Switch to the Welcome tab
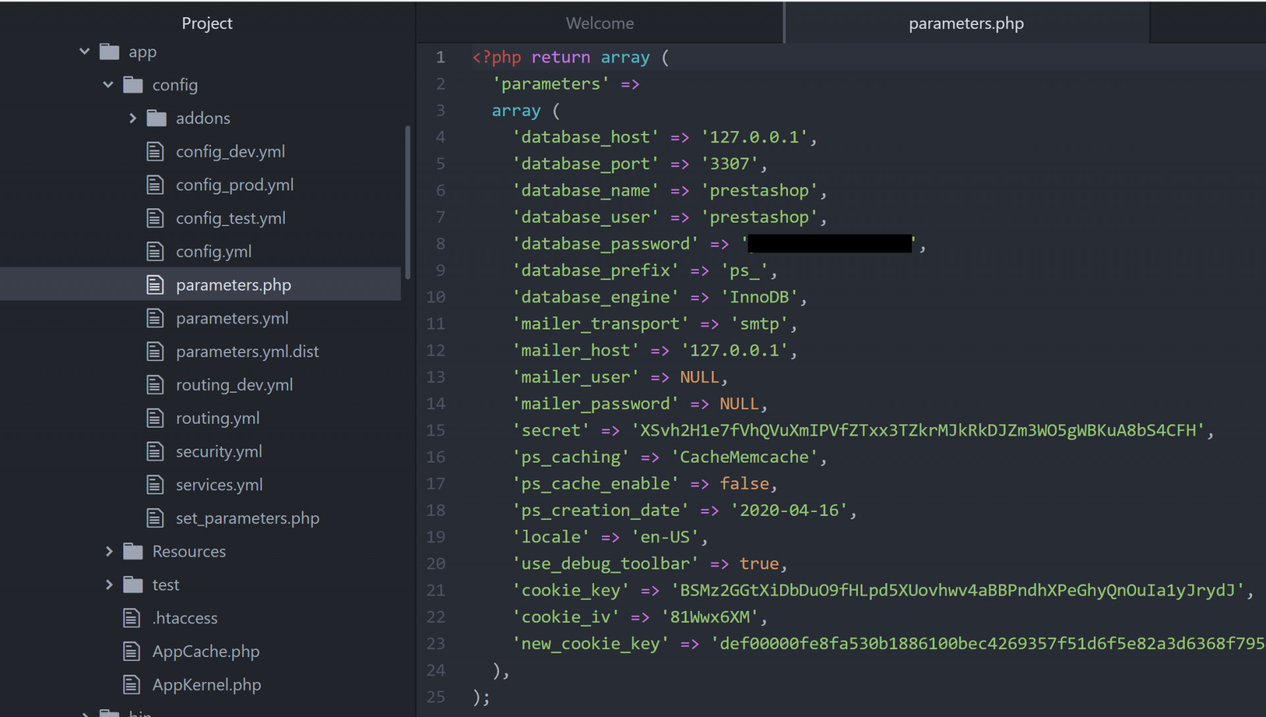 tap(599, 23)
